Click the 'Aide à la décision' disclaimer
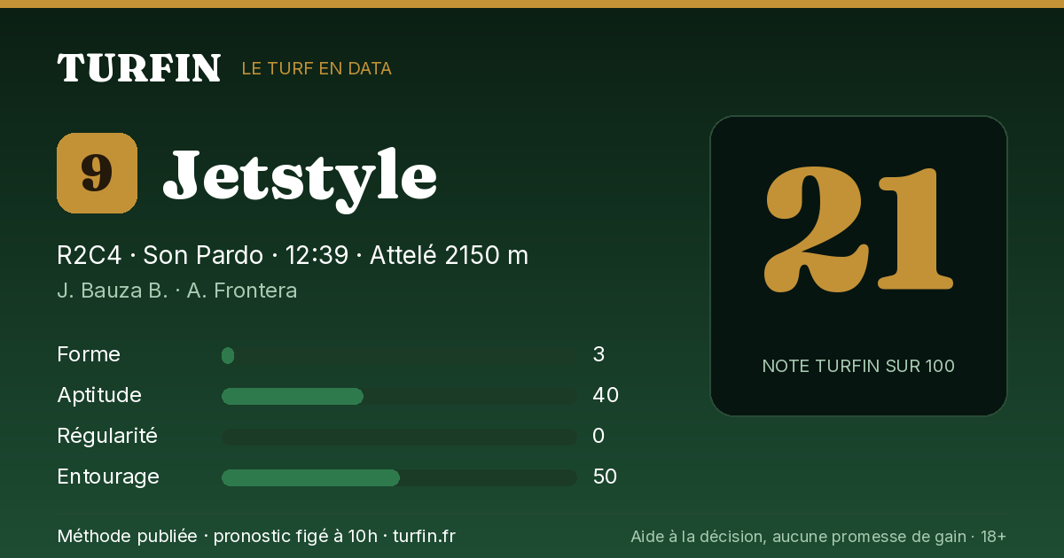The width and height of the screenshot is (1064, 558). pyautogui.click(x=818, y=536)
